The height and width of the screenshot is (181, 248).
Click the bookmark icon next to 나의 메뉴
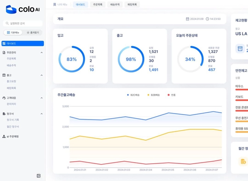55,5
